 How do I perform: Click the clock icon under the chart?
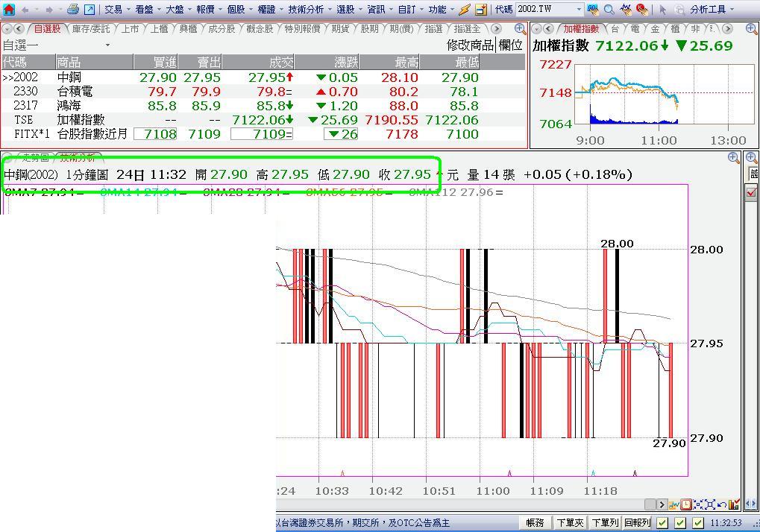click(x=686, y=505)
